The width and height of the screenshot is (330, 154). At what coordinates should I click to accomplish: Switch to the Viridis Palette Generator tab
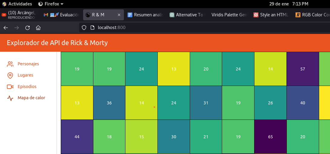point(229,15)
